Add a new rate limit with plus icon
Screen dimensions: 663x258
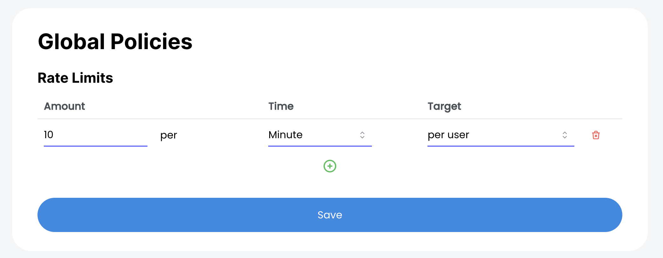(x=330, y=166)
